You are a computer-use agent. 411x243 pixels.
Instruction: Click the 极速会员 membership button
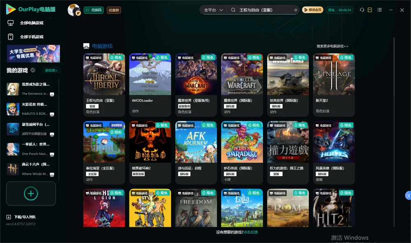[x=313, y=10]
